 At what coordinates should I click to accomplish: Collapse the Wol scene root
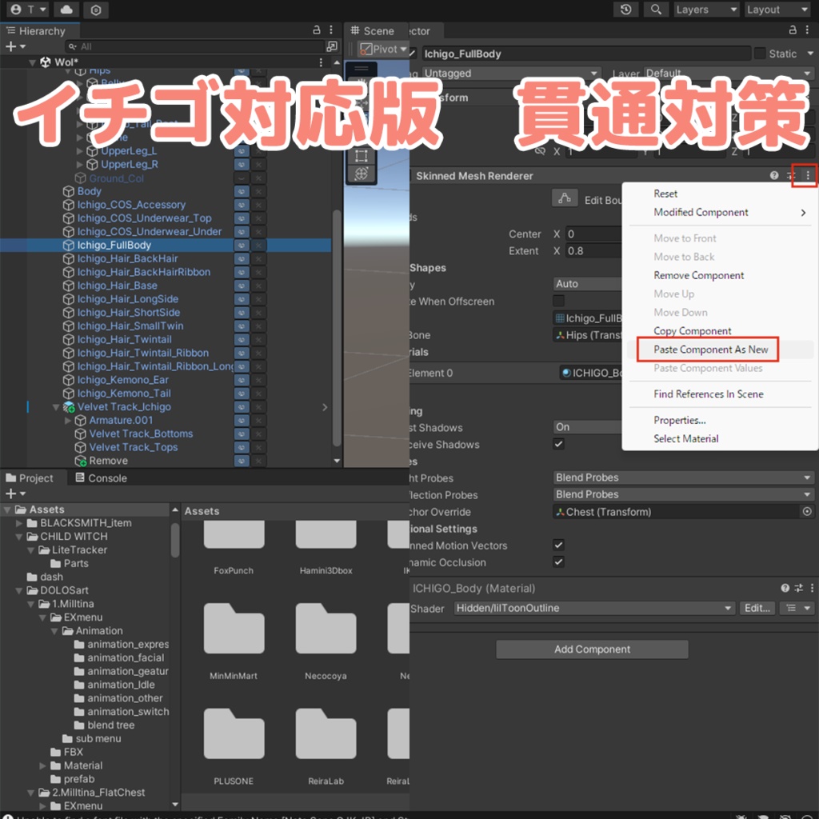(32, 62)
